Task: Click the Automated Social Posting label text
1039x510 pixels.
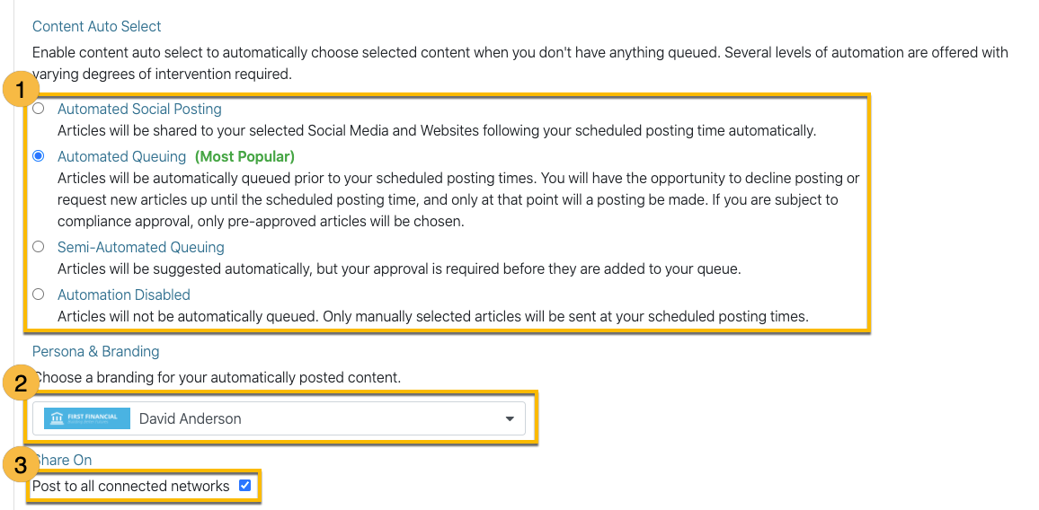Action: pos(139,109)
